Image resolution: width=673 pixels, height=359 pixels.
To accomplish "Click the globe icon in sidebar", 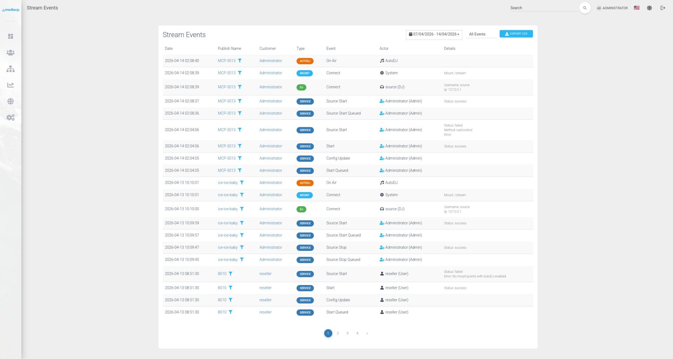I will [11, 101].
